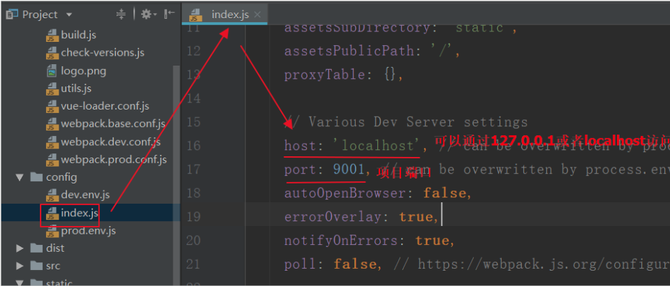The image size is (670, 286).
Task: Open prod.env.js under config
Action: click(x=88, y=230)
